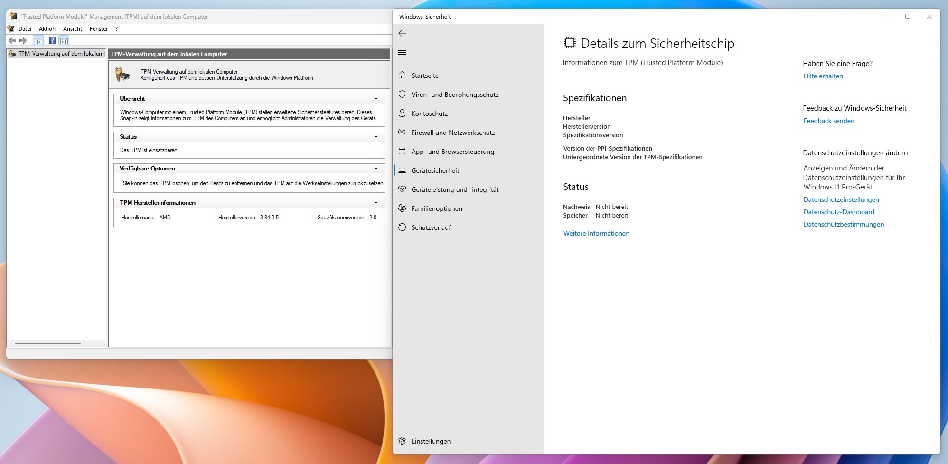The height and width of the screenshot is (464, 948).
Task: Click the TPM löschen description text
Action: (253, 183)
